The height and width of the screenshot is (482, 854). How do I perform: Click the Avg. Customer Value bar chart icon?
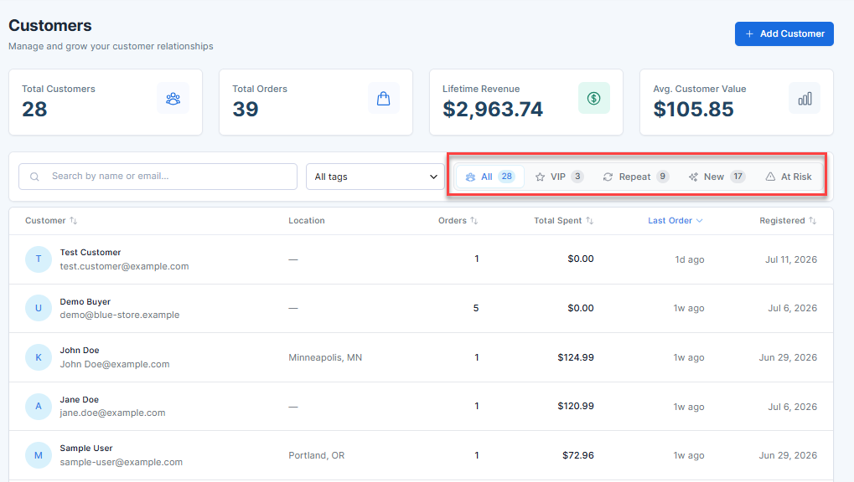point(805,99)
